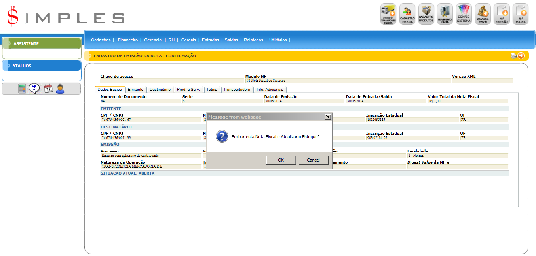536x256 pixels.
Task: Open the Config Sistema color palette icon
Action: point(464,14)
